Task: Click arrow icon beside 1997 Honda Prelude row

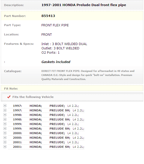Action: click(x=5, y=106)
